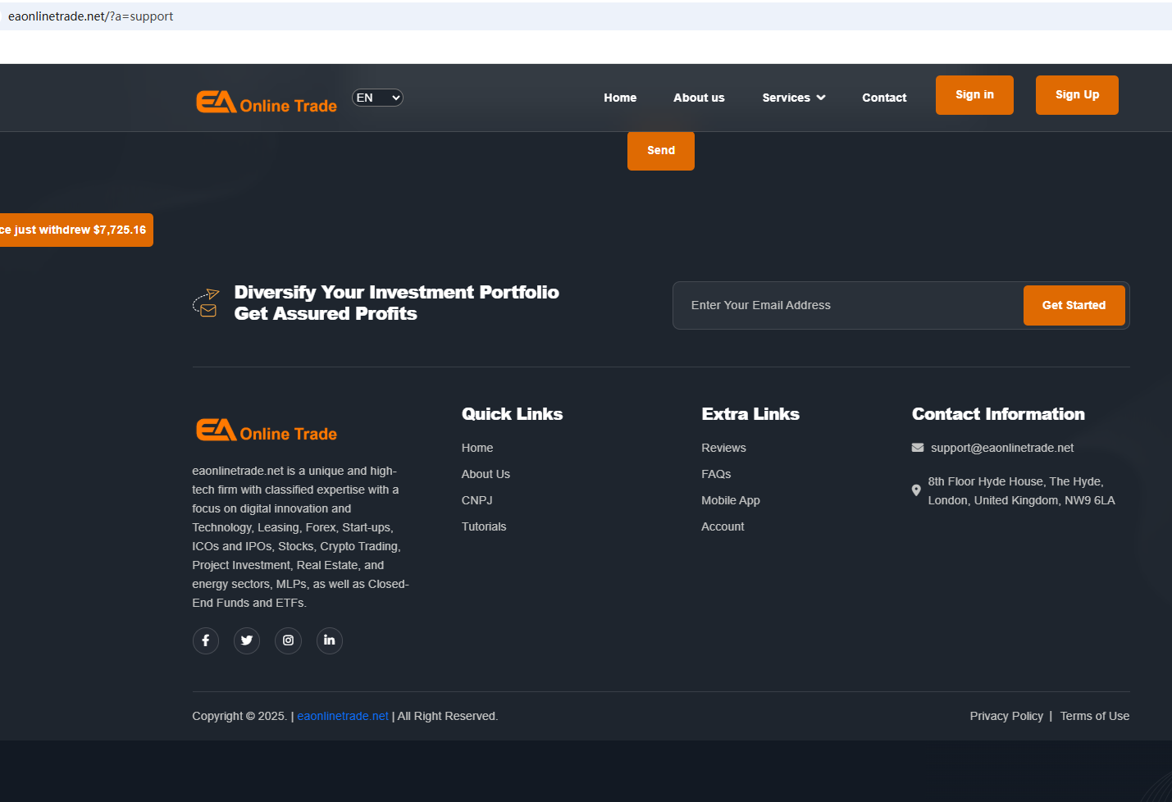Click the eaonlinetrade.net copyright link
The width and height of the screenshot is (1172, 802).
pos(343,716)
